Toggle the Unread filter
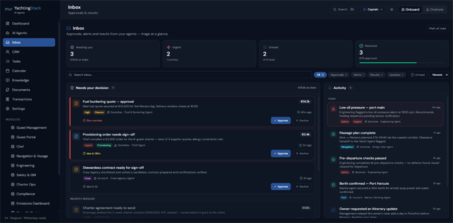The image size is (453, 223). pyautogui.click(x=418, y=75)
